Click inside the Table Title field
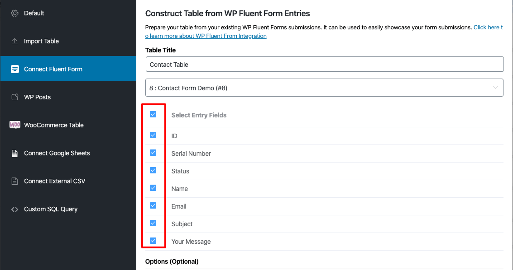 pyautogui.click(x=324, y=64)
